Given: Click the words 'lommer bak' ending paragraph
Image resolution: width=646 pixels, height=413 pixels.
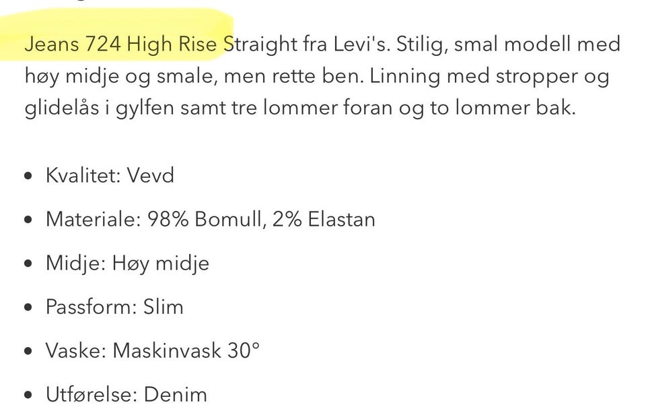Looking at the screenshot, I should (x=515, y=108).
